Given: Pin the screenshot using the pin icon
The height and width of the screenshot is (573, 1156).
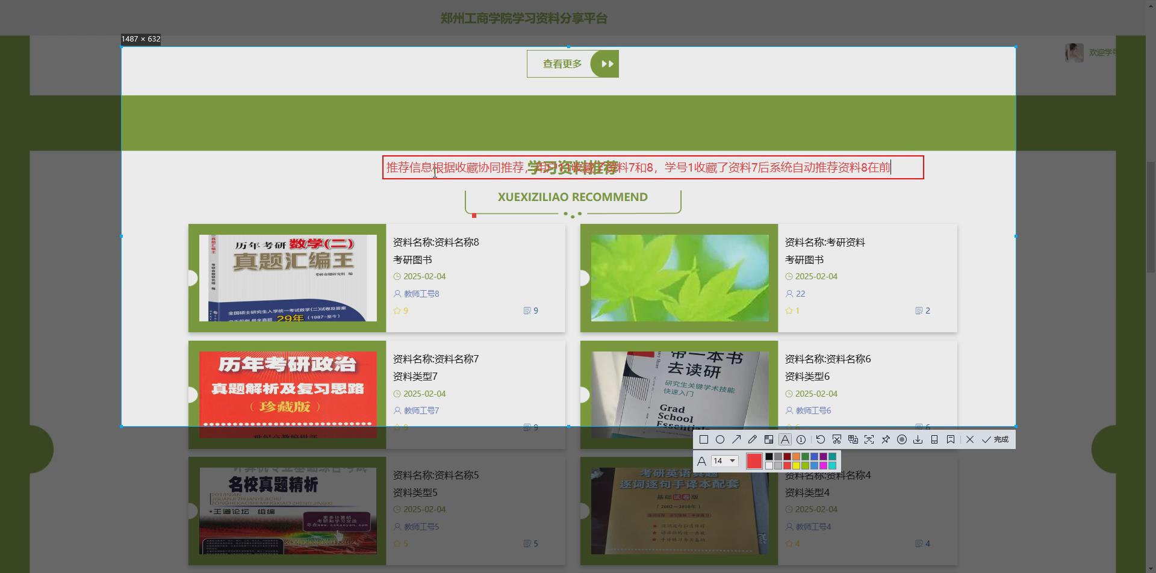Looking at the screenshot, I should point(886,439).
